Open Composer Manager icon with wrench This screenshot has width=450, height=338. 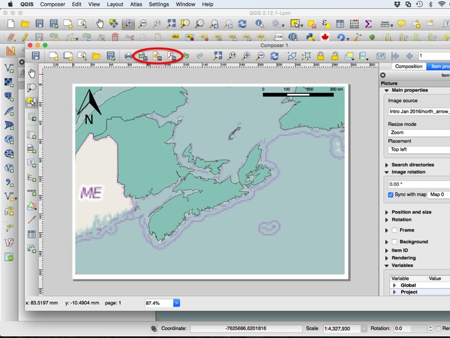pyautogui.click(x=82, y=56)
